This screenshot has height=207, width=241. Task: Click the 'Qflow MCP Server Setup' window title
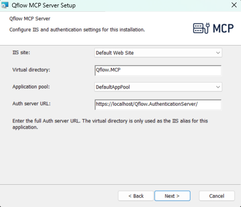click(44, 5)
